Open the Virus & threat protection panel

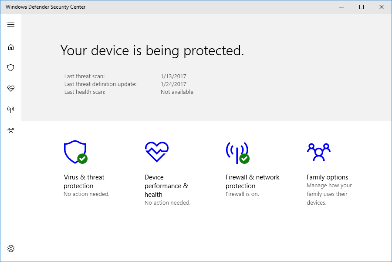(84, 181)
